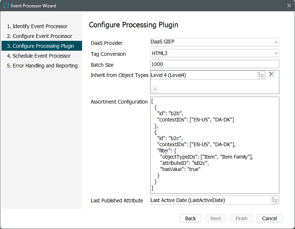Cancel the wizard

[x=269, y=218]
